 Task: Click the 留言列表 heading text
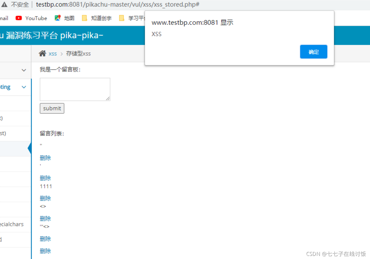tap(52, 133)
